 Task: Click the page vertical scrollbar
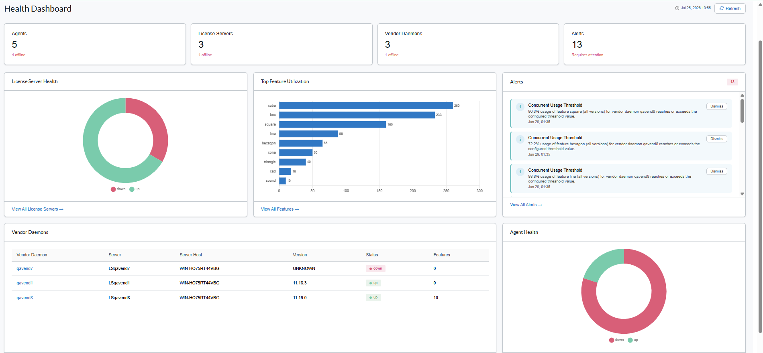pyautogui.click(x=760, y=187)
